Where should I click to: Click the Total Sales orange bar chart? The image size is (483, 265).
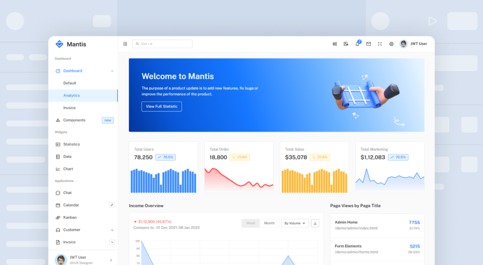(314, 180)
